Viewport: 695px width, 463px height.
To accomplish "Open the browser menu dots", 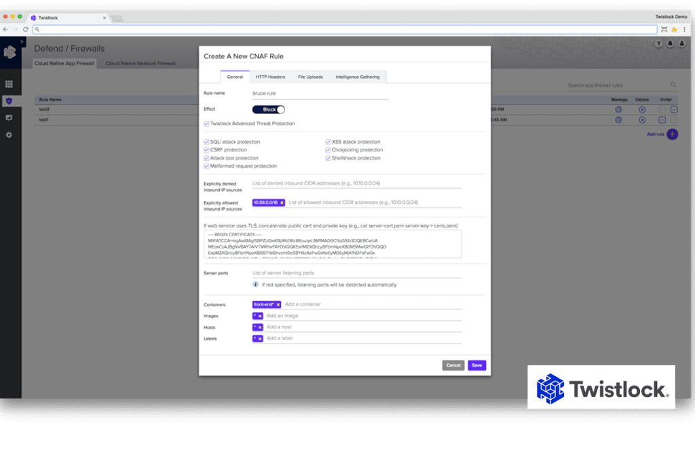I will (685, 30).
